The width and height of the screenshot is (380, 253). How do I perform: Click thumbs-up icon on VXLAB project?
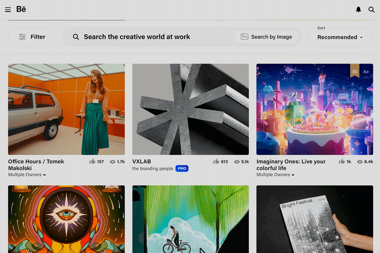coord(216,161)
